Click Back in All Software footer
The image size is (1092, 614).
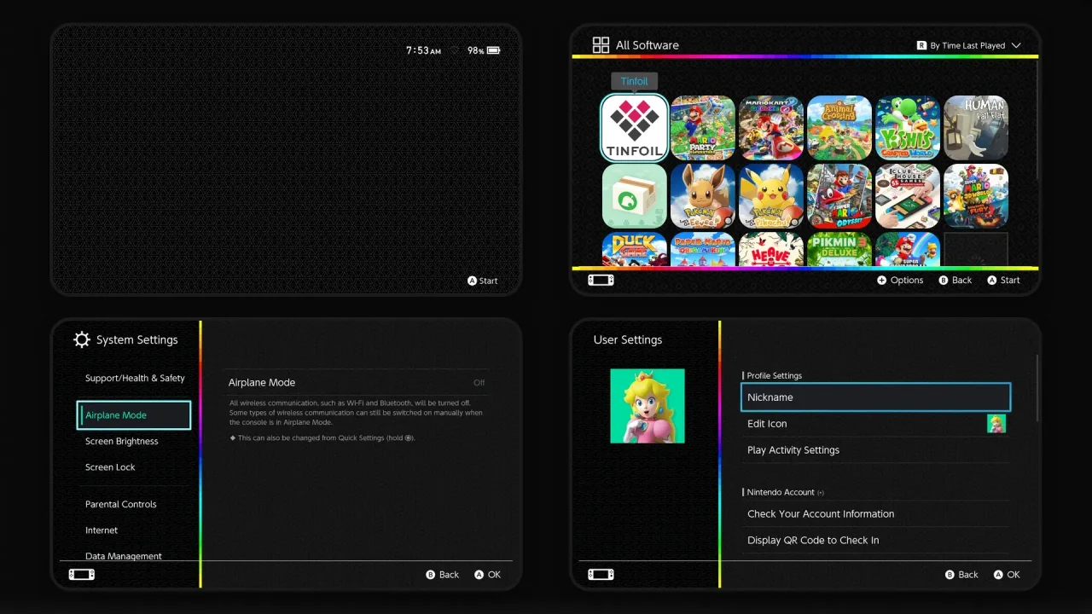coord(955,280)
